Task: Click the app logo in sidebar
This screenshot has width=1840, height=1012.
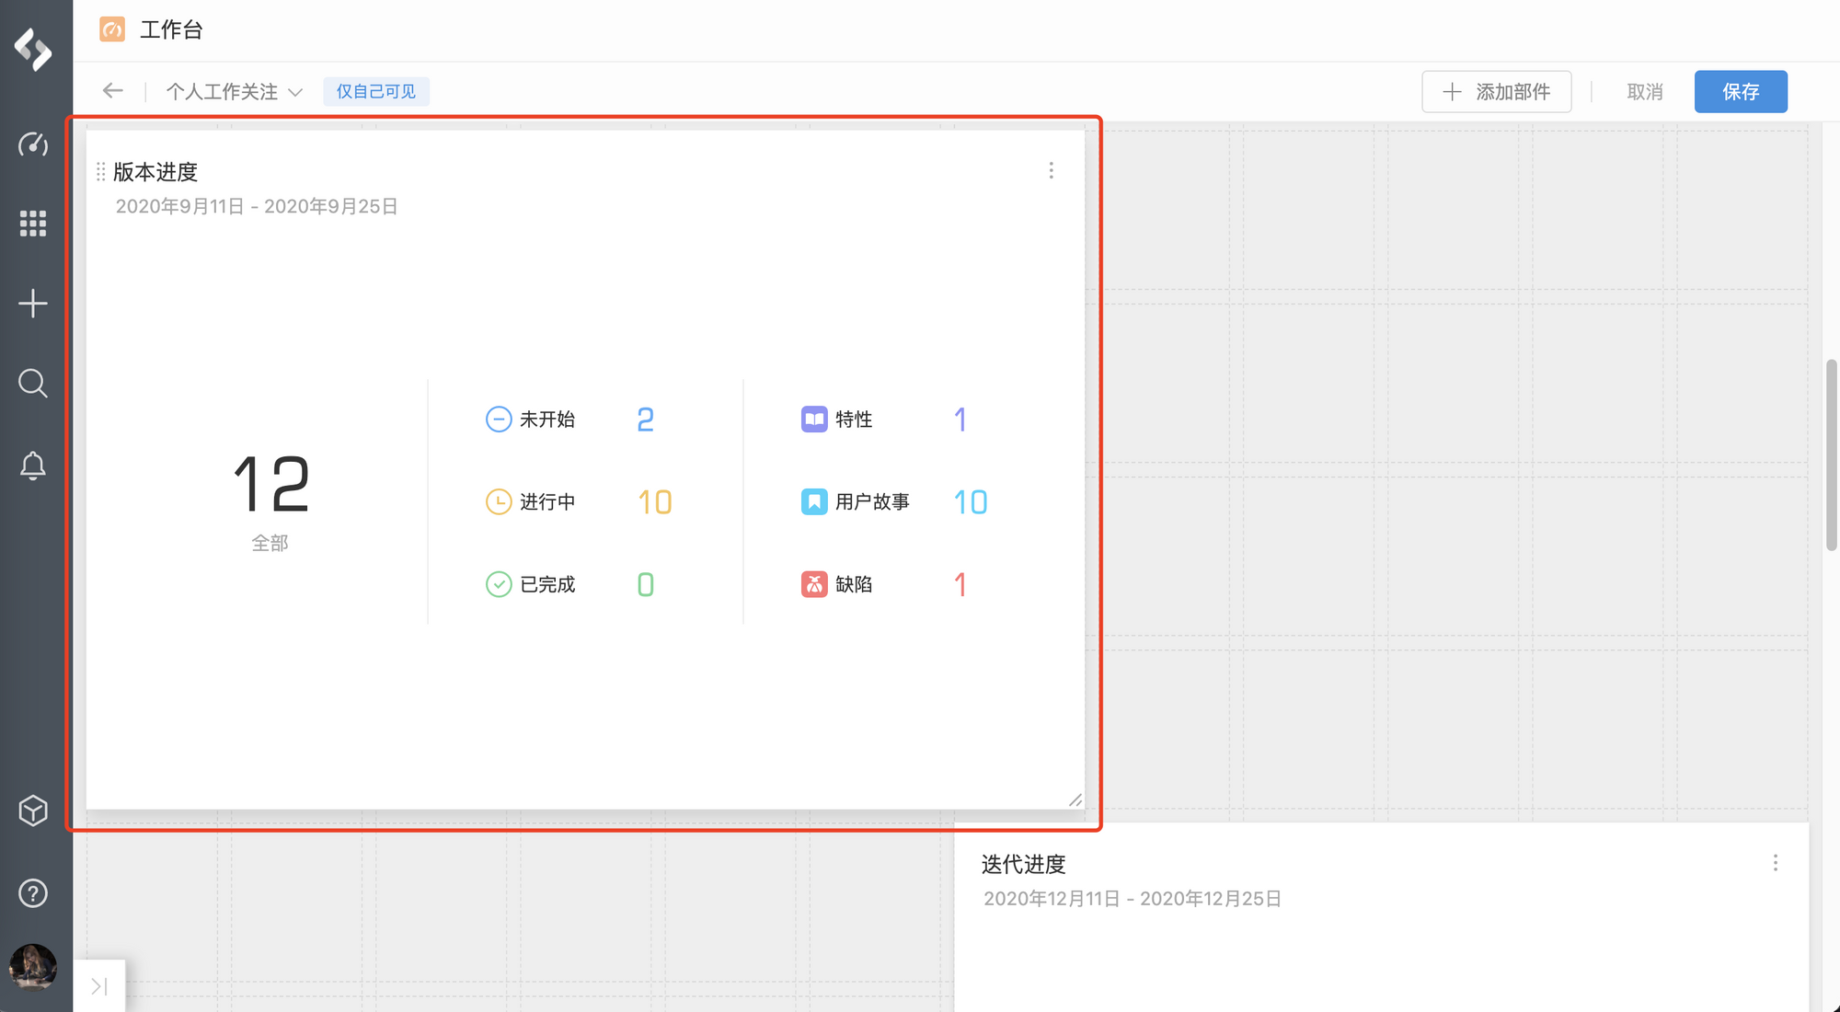Action: pos(33,49)
